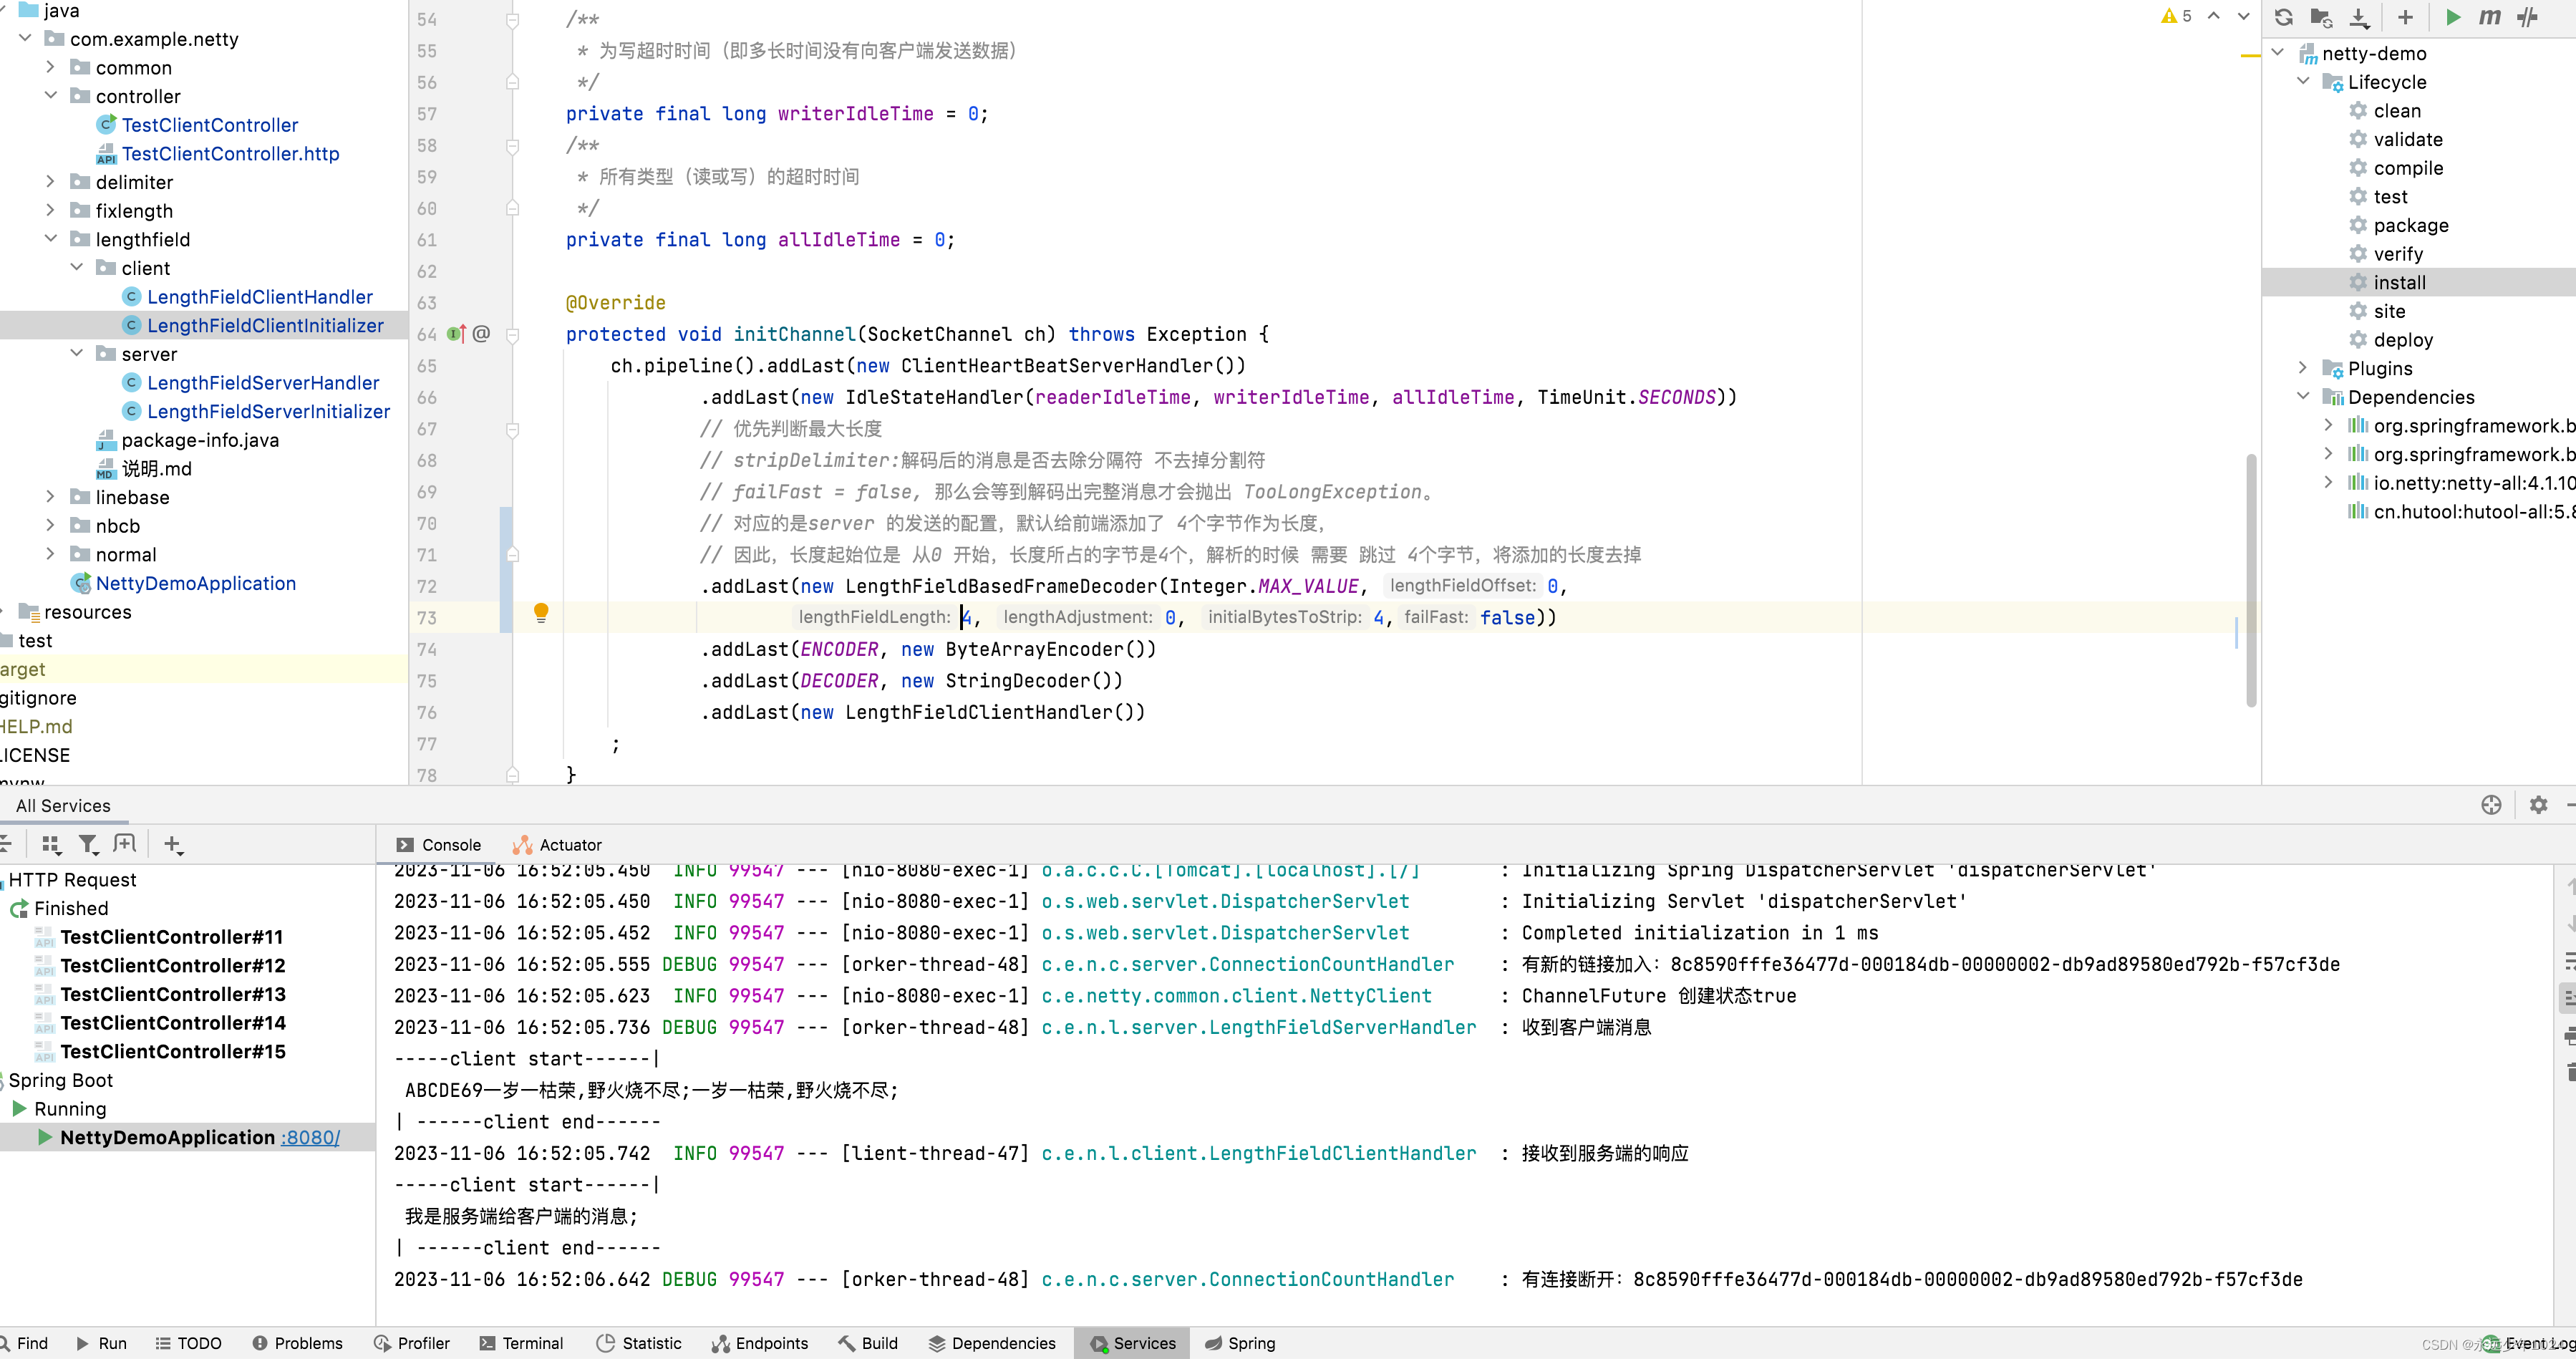This screenshot has width=2576, height=1359.
Task: Collapse Maven Lifecycle node
Action: [x=2303, y=82]
